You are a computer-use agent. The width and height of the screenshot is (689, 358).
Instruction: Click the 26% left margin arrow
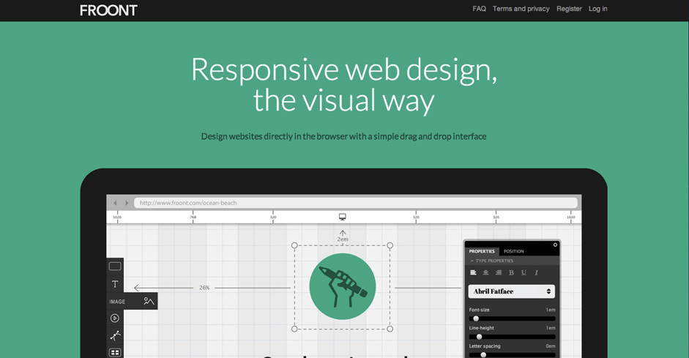(x=137, y=288)
